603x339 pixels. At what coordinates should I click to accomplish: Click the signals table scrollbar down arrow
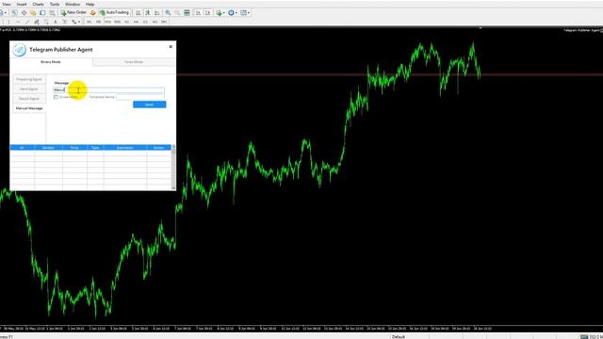tap(173, 188)
